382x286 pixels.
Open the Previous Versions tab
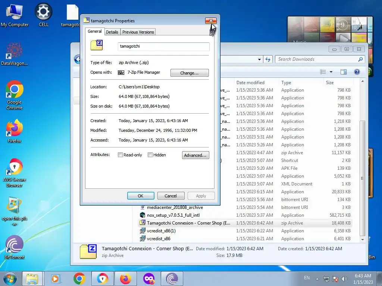[138, 32]
